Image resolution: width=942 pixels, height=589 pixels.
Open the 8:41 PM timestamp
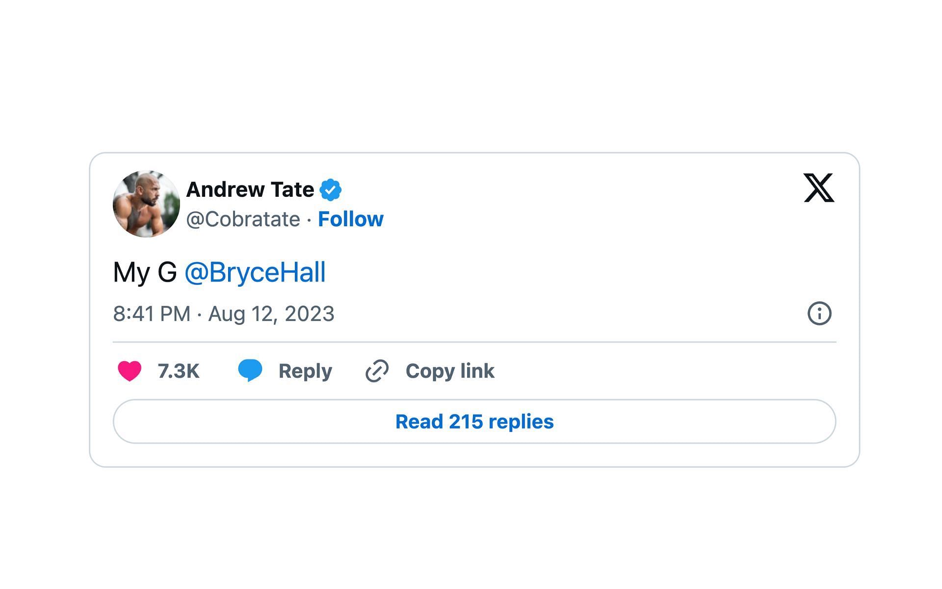[x=152, y=314]
